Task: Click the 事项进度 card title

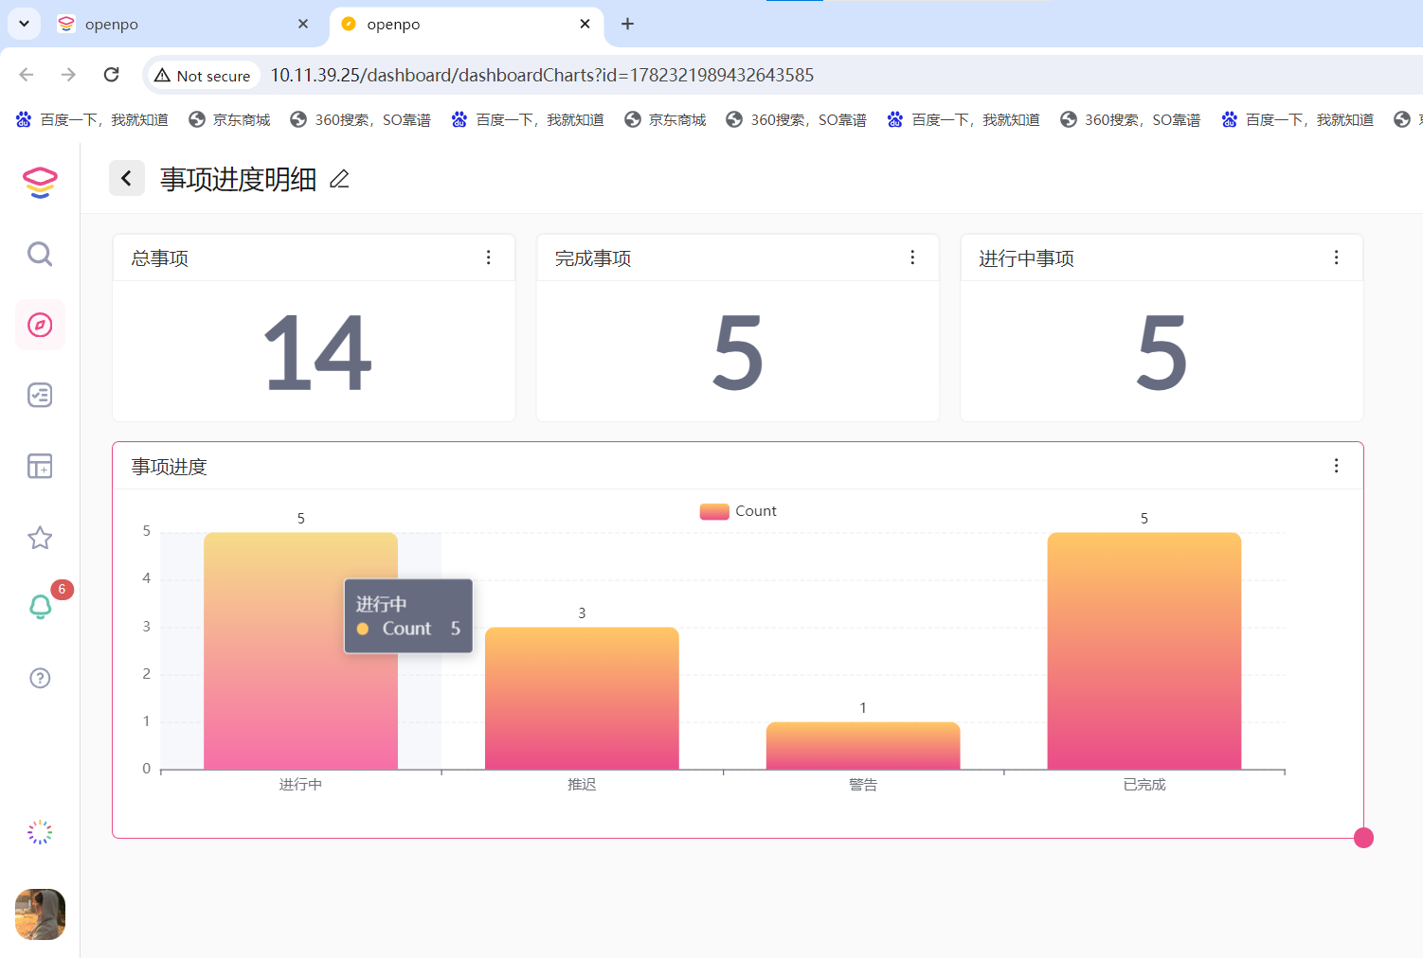Action: pos(169,467)
